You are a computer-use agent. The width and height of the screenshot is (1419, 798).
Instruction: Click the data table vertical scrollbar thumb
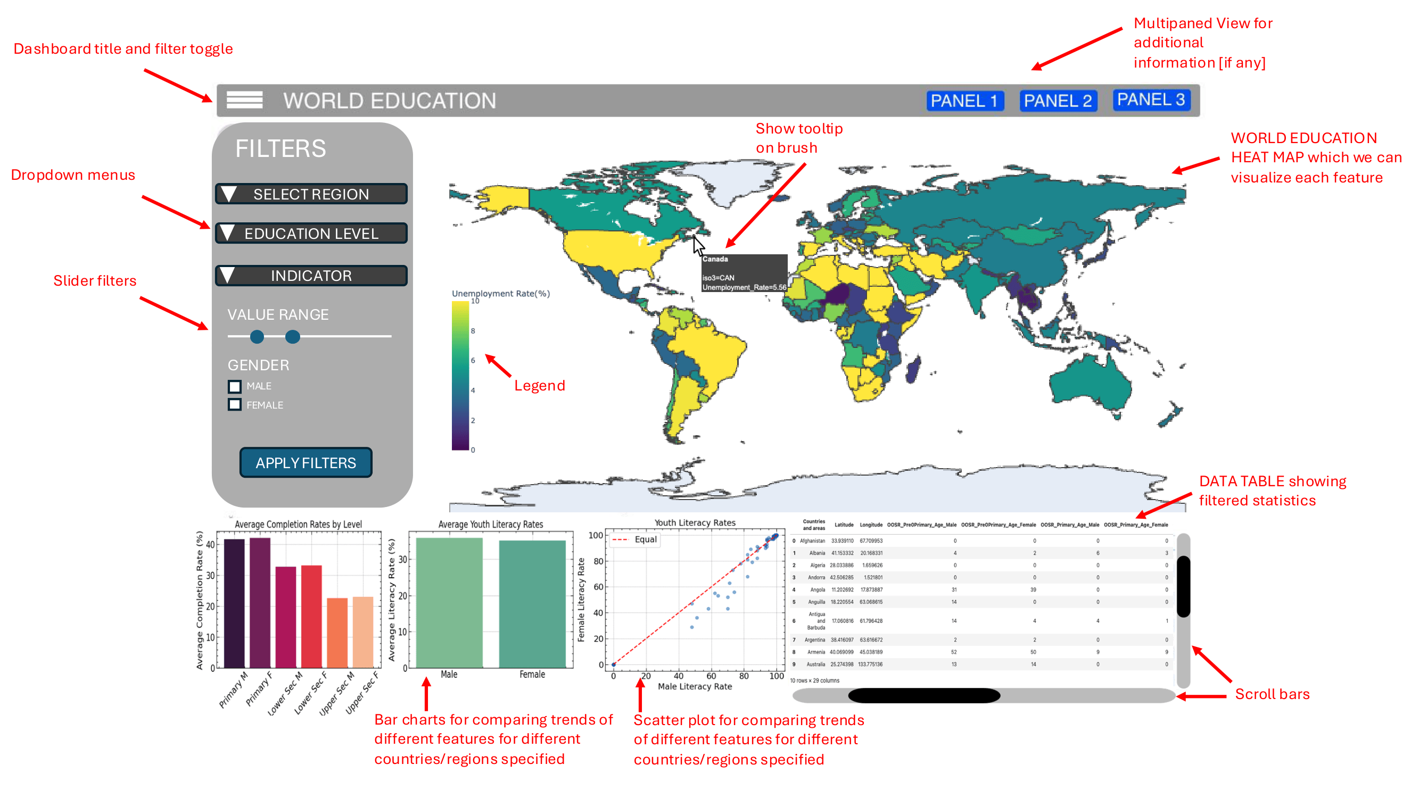(1183, 586)
